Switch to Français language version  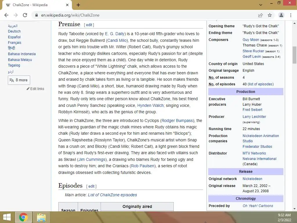pos(15,43)
